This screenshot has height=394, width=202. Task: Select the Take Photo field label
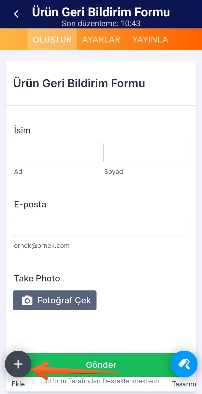(37, 278)
